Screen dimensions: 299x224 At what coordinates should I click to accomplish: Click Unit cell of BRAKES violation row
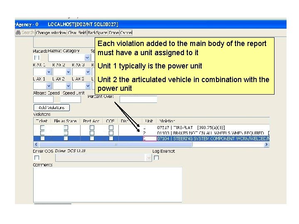(x=149, y=133)
